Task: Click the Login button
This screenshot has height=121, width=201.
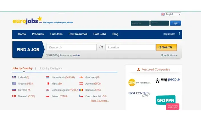Action: point(175,23)
